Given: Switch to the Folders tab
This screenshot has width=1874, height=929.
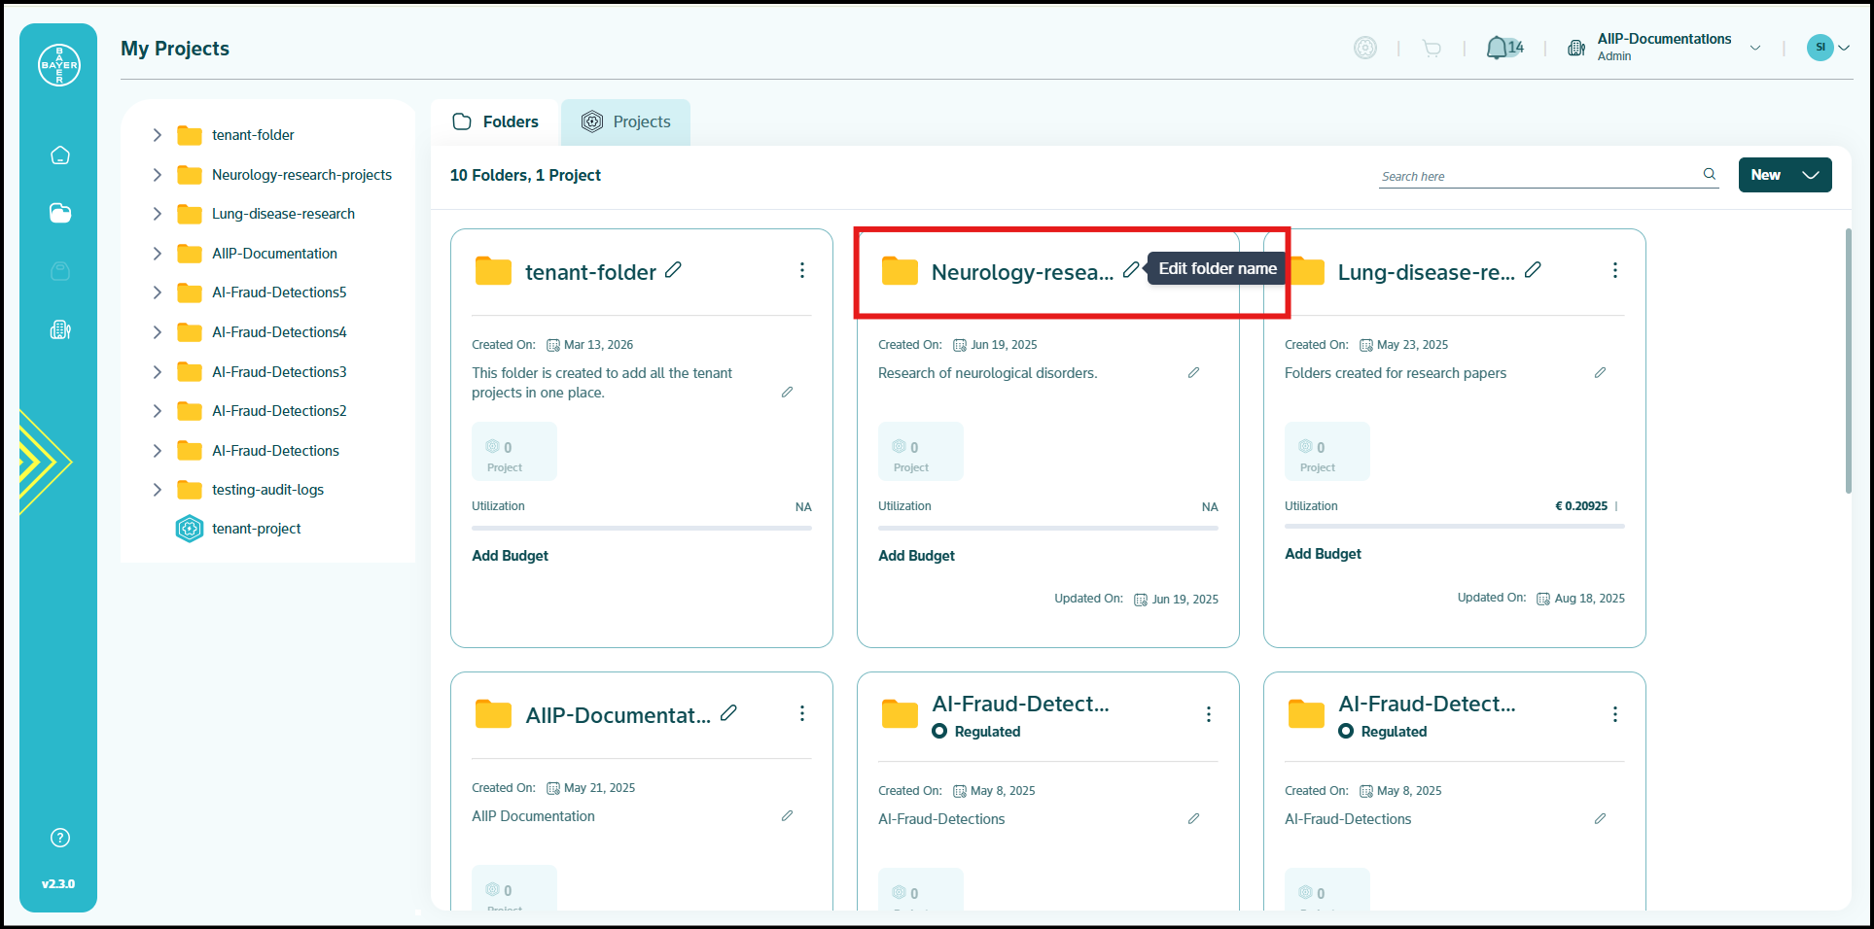Looking at the screenshot, I should coord(495,122).
